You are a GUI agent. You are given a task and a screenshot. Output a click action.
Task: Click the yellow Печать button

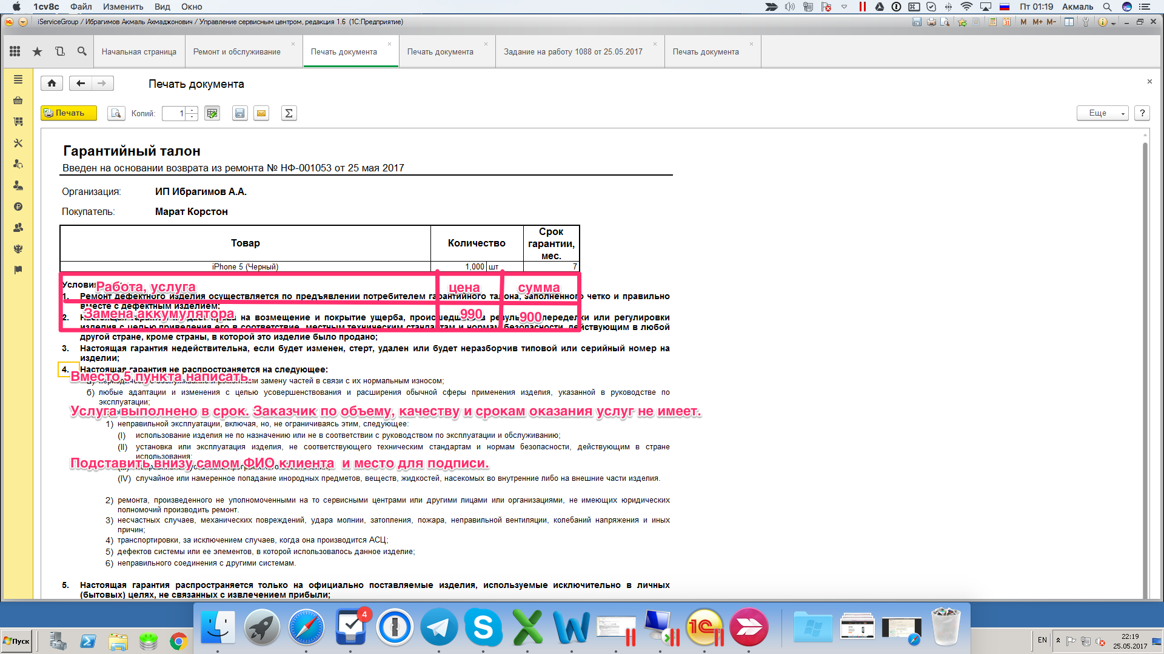(69, 113)
